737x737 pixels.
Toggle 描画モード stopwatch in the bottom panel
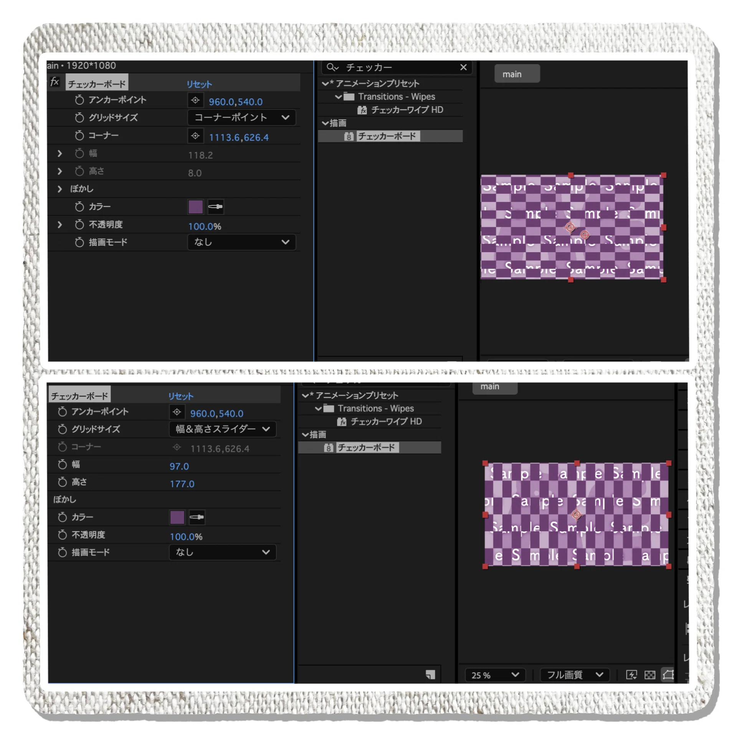pos(62,552)
